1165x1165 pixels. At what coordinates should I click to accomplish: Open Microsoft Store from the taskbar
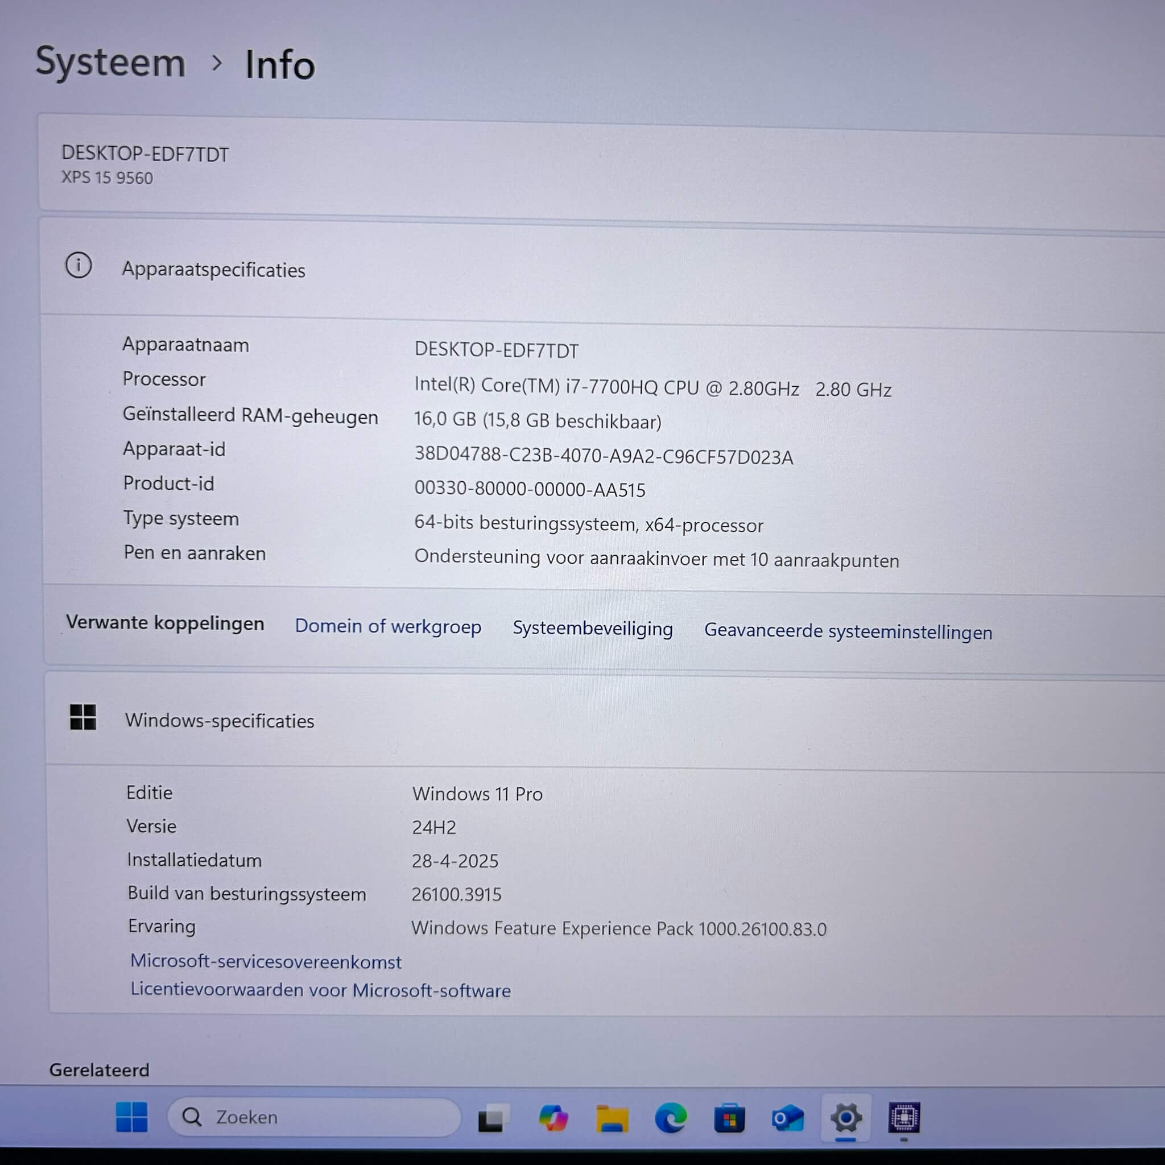pos(729,1118)
